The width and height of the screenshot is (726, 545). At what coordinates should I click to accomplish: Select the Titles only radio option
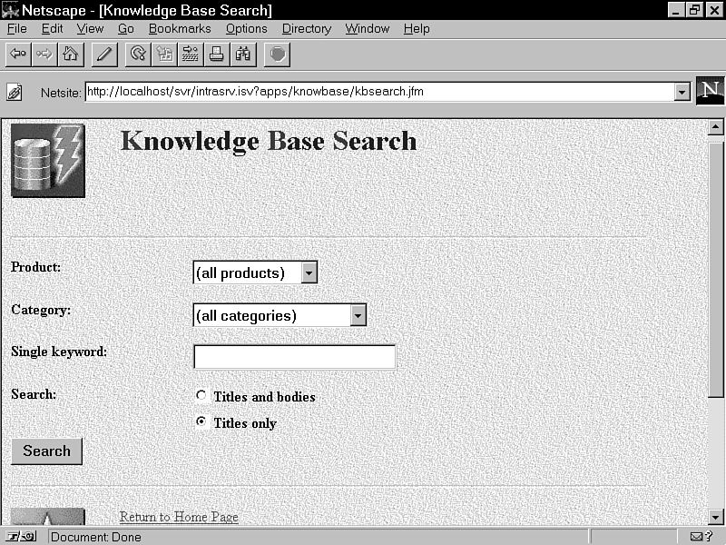(201, 422)
